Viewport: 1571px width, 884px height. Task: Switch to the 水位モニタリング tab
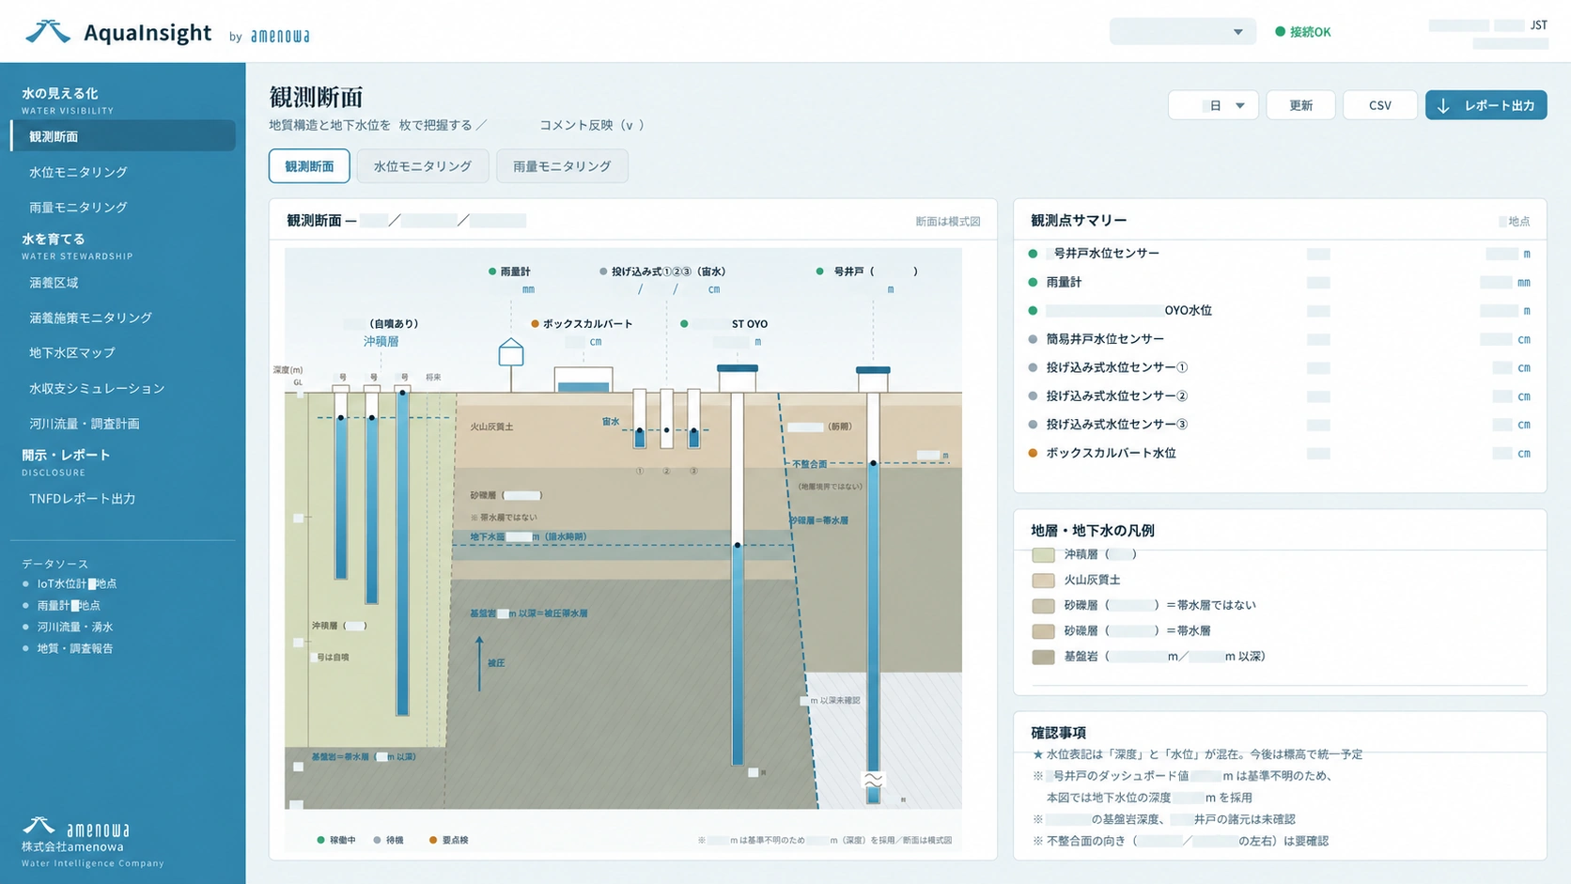click(x=423, y=166)
